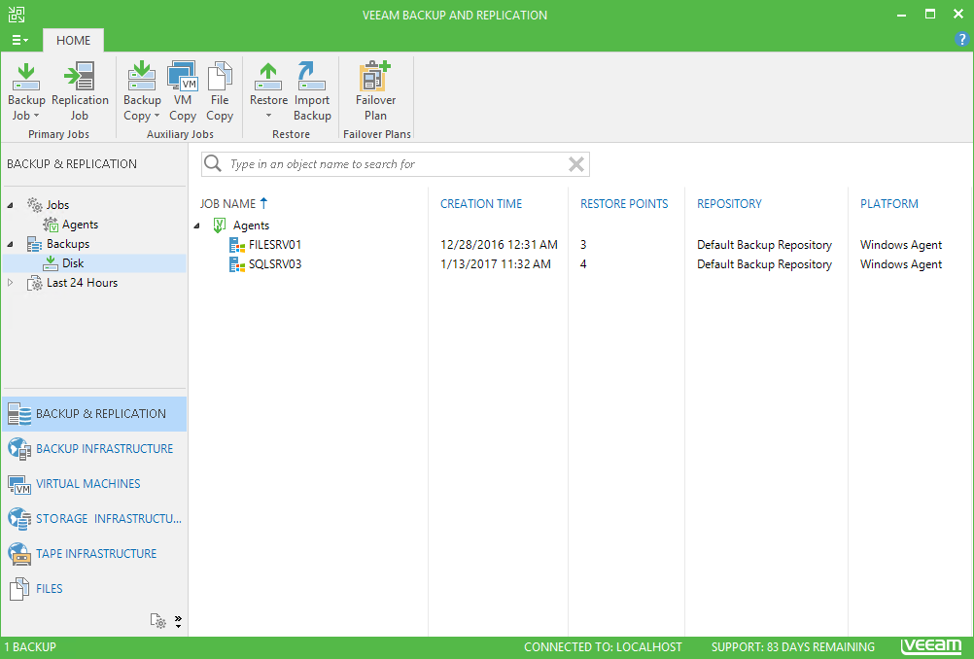
Task: Open Tape Infrastructure view
Action: tap(96, 553)
